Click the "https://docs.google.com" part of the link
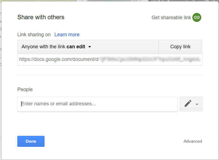219x160 pixels. click(44, 59)
